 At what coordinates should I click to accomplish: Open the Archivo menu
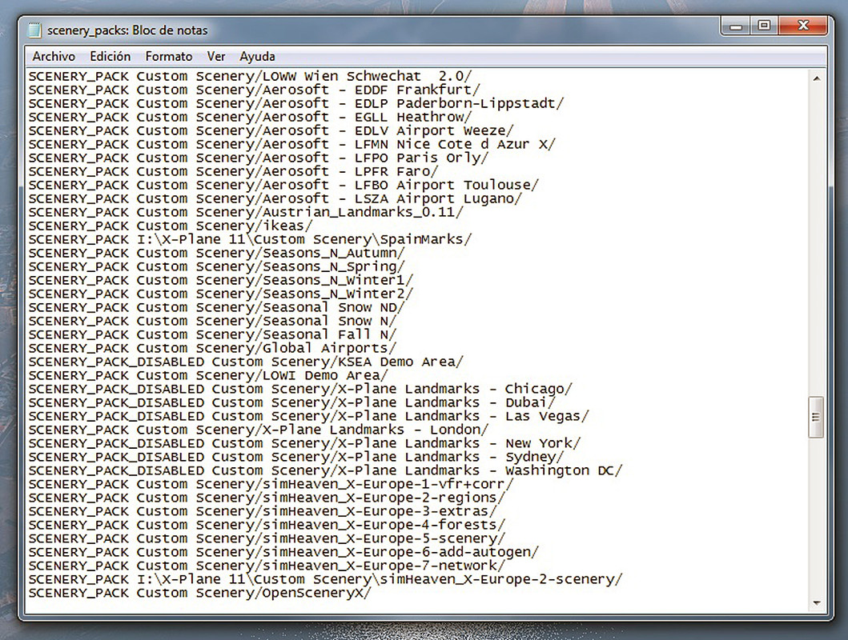tap(54, 57)
